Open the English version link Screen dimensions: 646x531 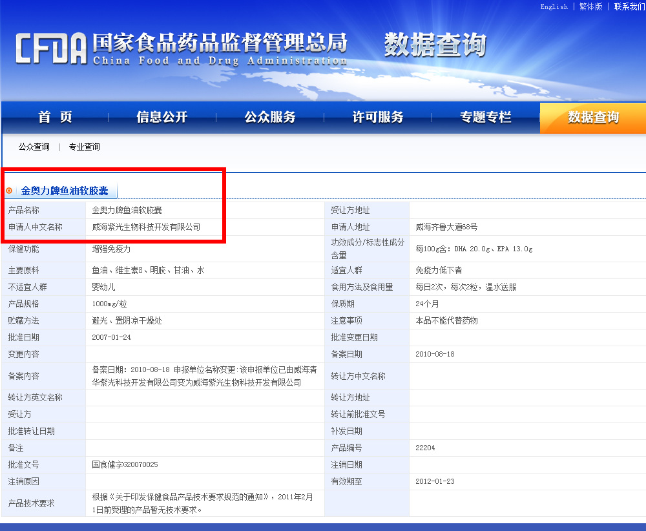pyautogui.click(x=554, y=6)
